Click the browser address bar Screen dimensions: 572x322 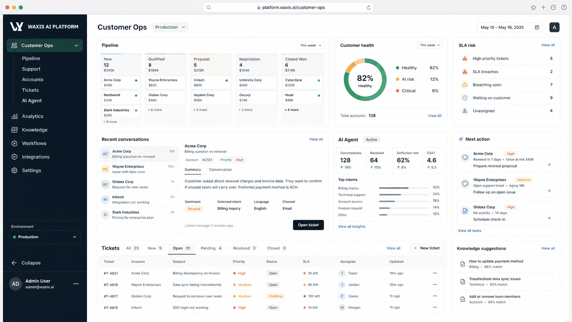click(x=288, y=8)
